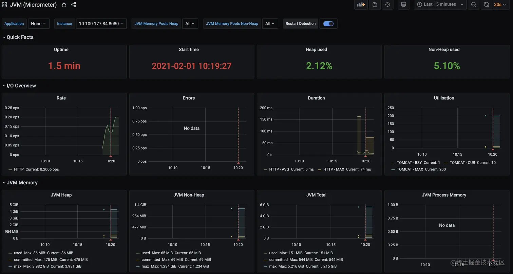The width and height of the screenshot is (513, 274).
Task: Open the Errors panel title menu
Action: tap(189, 98)
